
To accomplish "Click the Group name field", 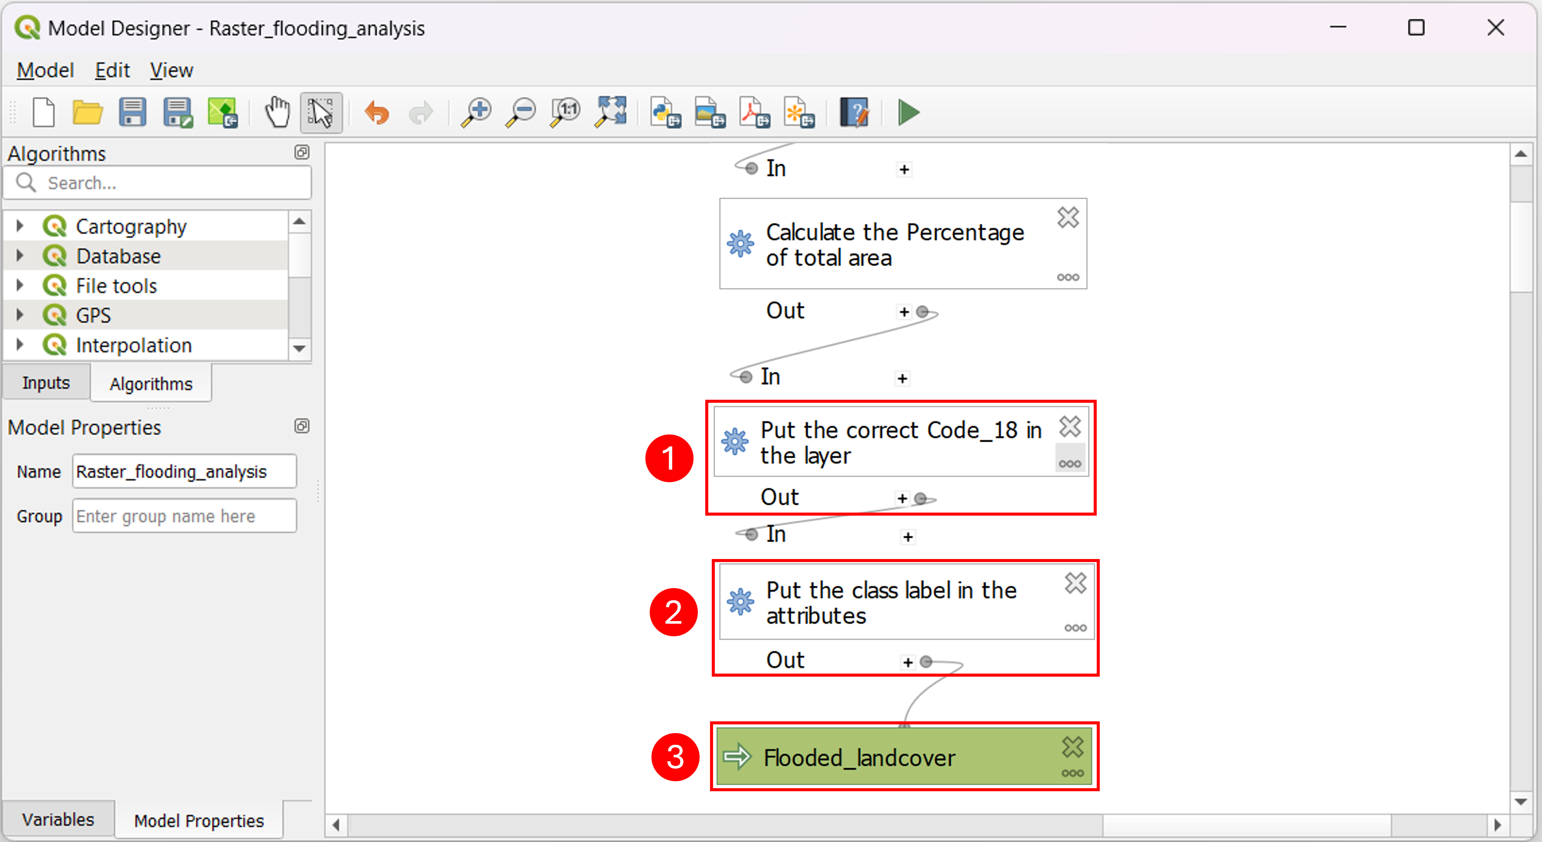I will pos(184,516).
